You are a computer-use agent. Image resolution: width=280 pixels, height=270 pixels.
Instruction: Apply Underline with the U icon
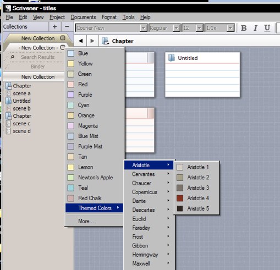point(267,28)
